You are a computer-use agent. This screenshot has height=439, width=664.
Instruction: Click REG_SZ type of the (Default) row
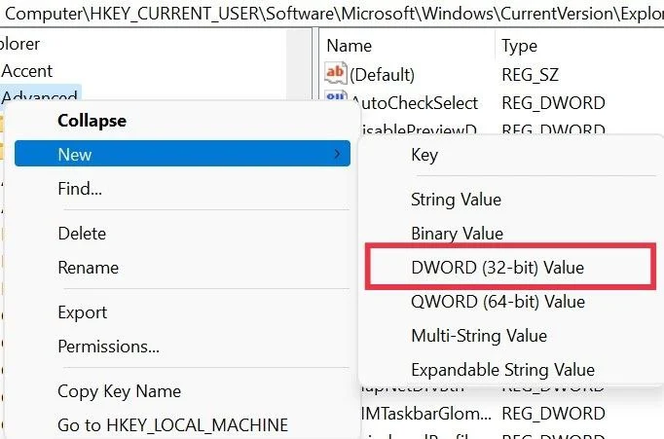click(x=530, y=75)
